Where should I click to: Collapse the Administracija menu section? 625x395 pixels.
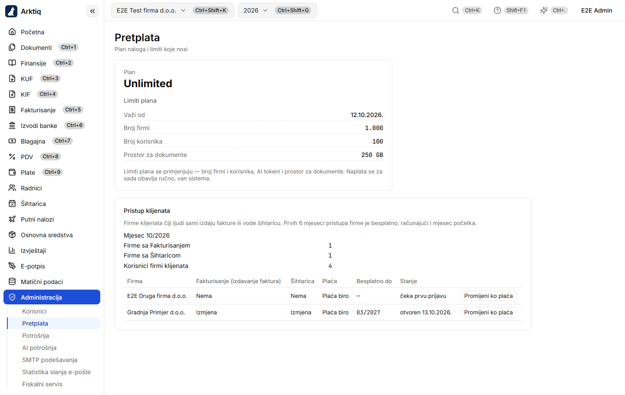[x=52, y=297]
